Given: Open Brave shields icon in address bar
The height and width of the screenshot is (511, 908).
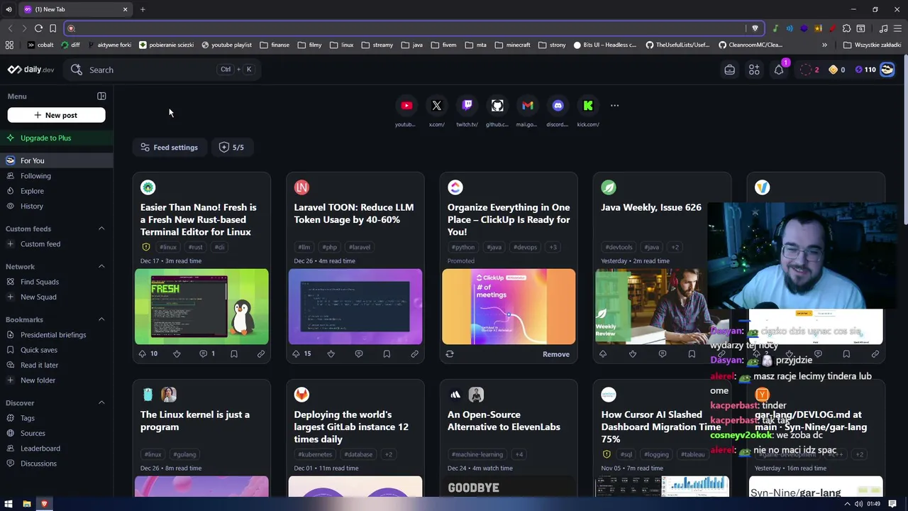Looking at the screenshot, I should coord(755,28).
